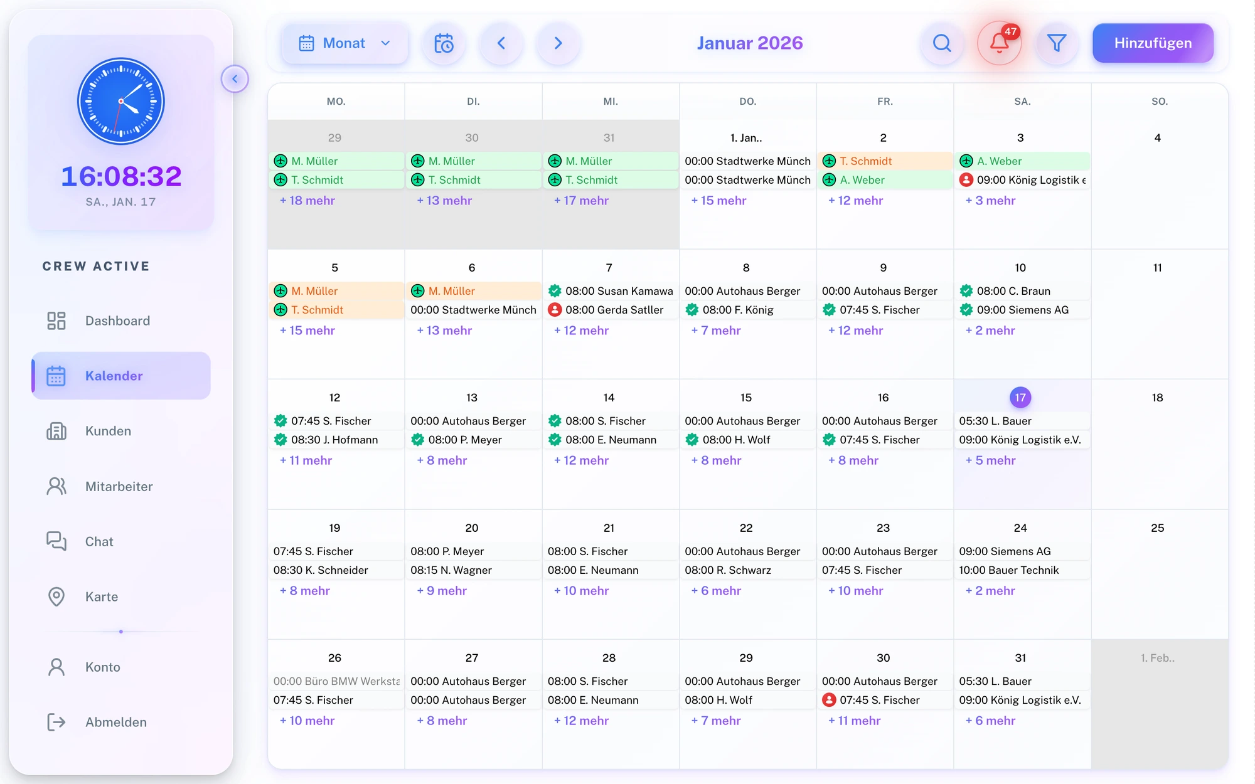Open the Monat view dropdown

344,43
